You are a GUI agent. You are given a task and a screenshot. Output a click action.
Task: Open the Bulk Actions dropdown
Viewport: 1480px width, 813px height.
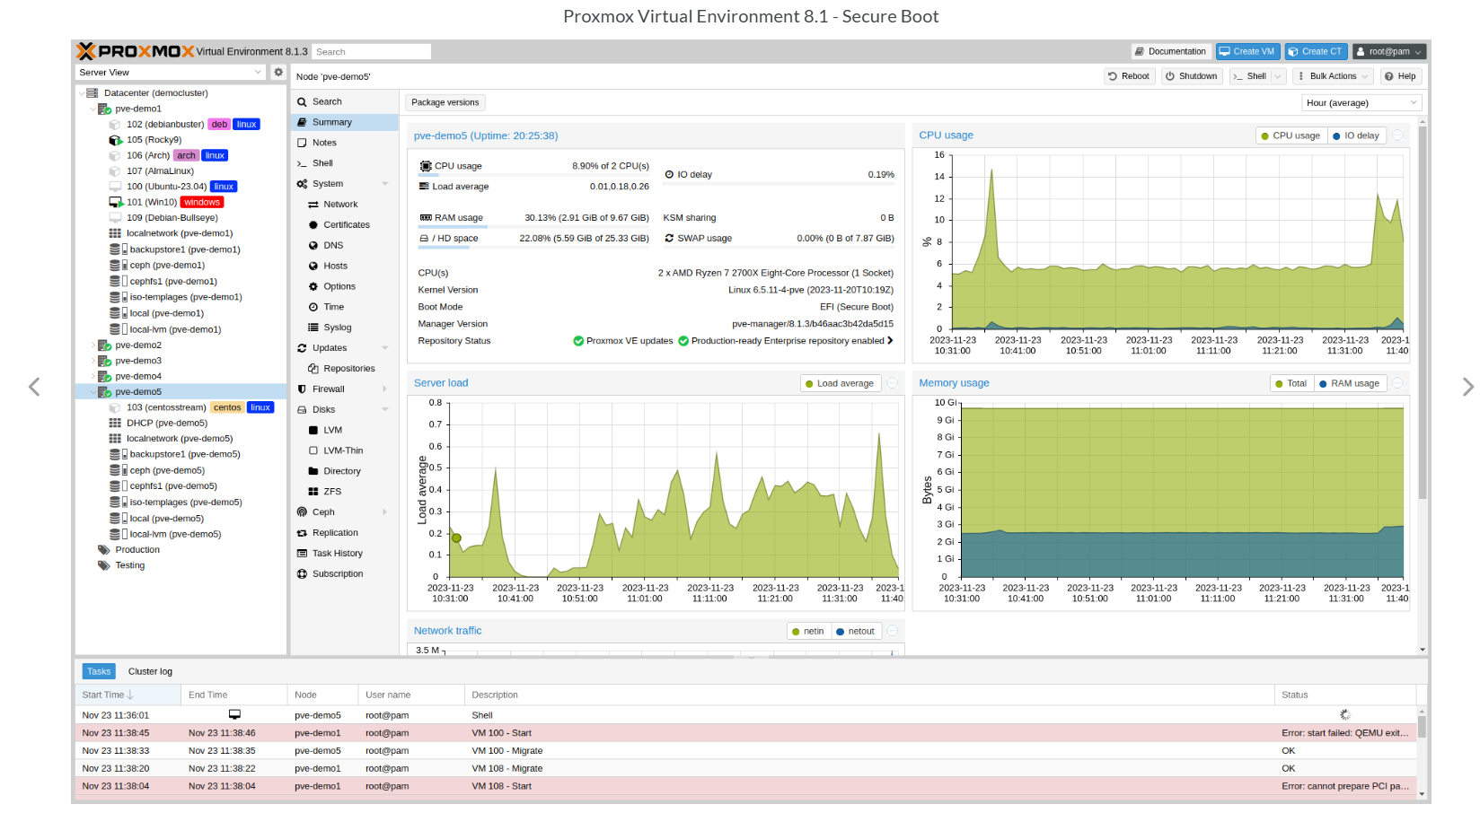click(x=1333, y=76)
